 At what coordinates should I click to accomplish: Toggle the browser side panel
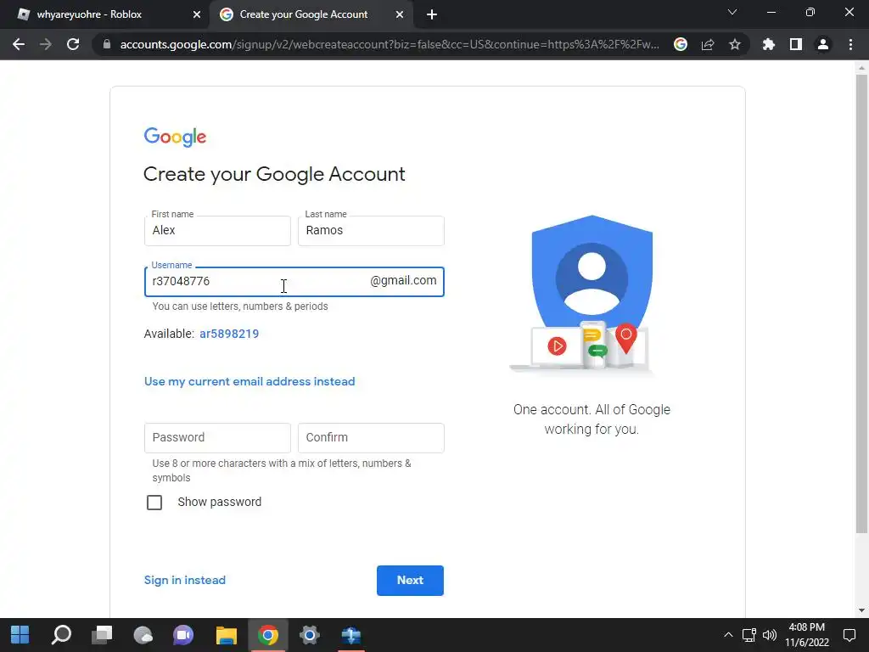[x=796, y=44]
